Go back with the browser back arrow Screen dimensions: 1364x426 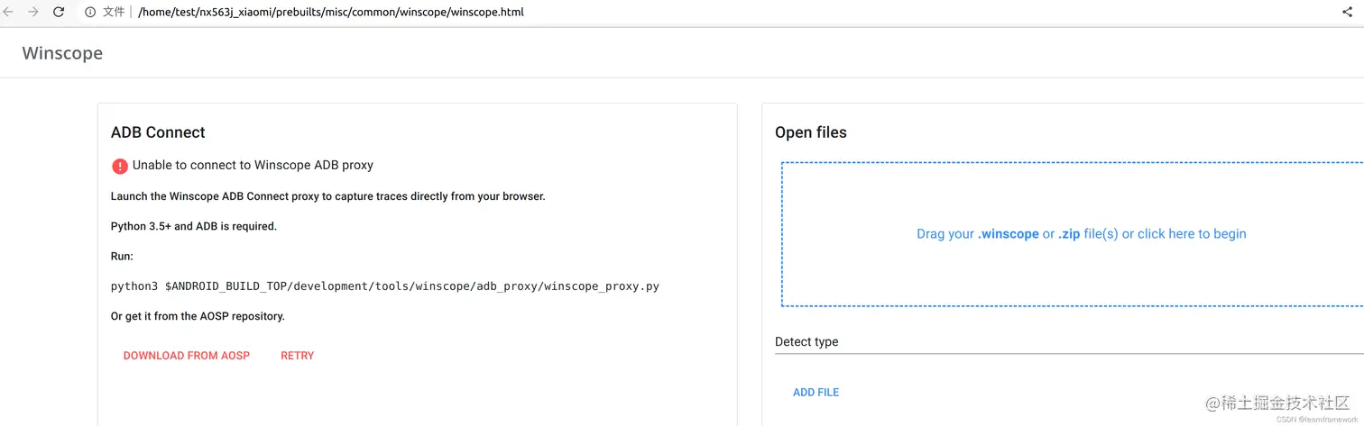tap(9, 13)
